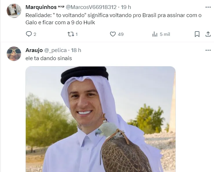Open Marquinhos' profile avatar
This screenshot has height=172, width=214.
[14, 11]
